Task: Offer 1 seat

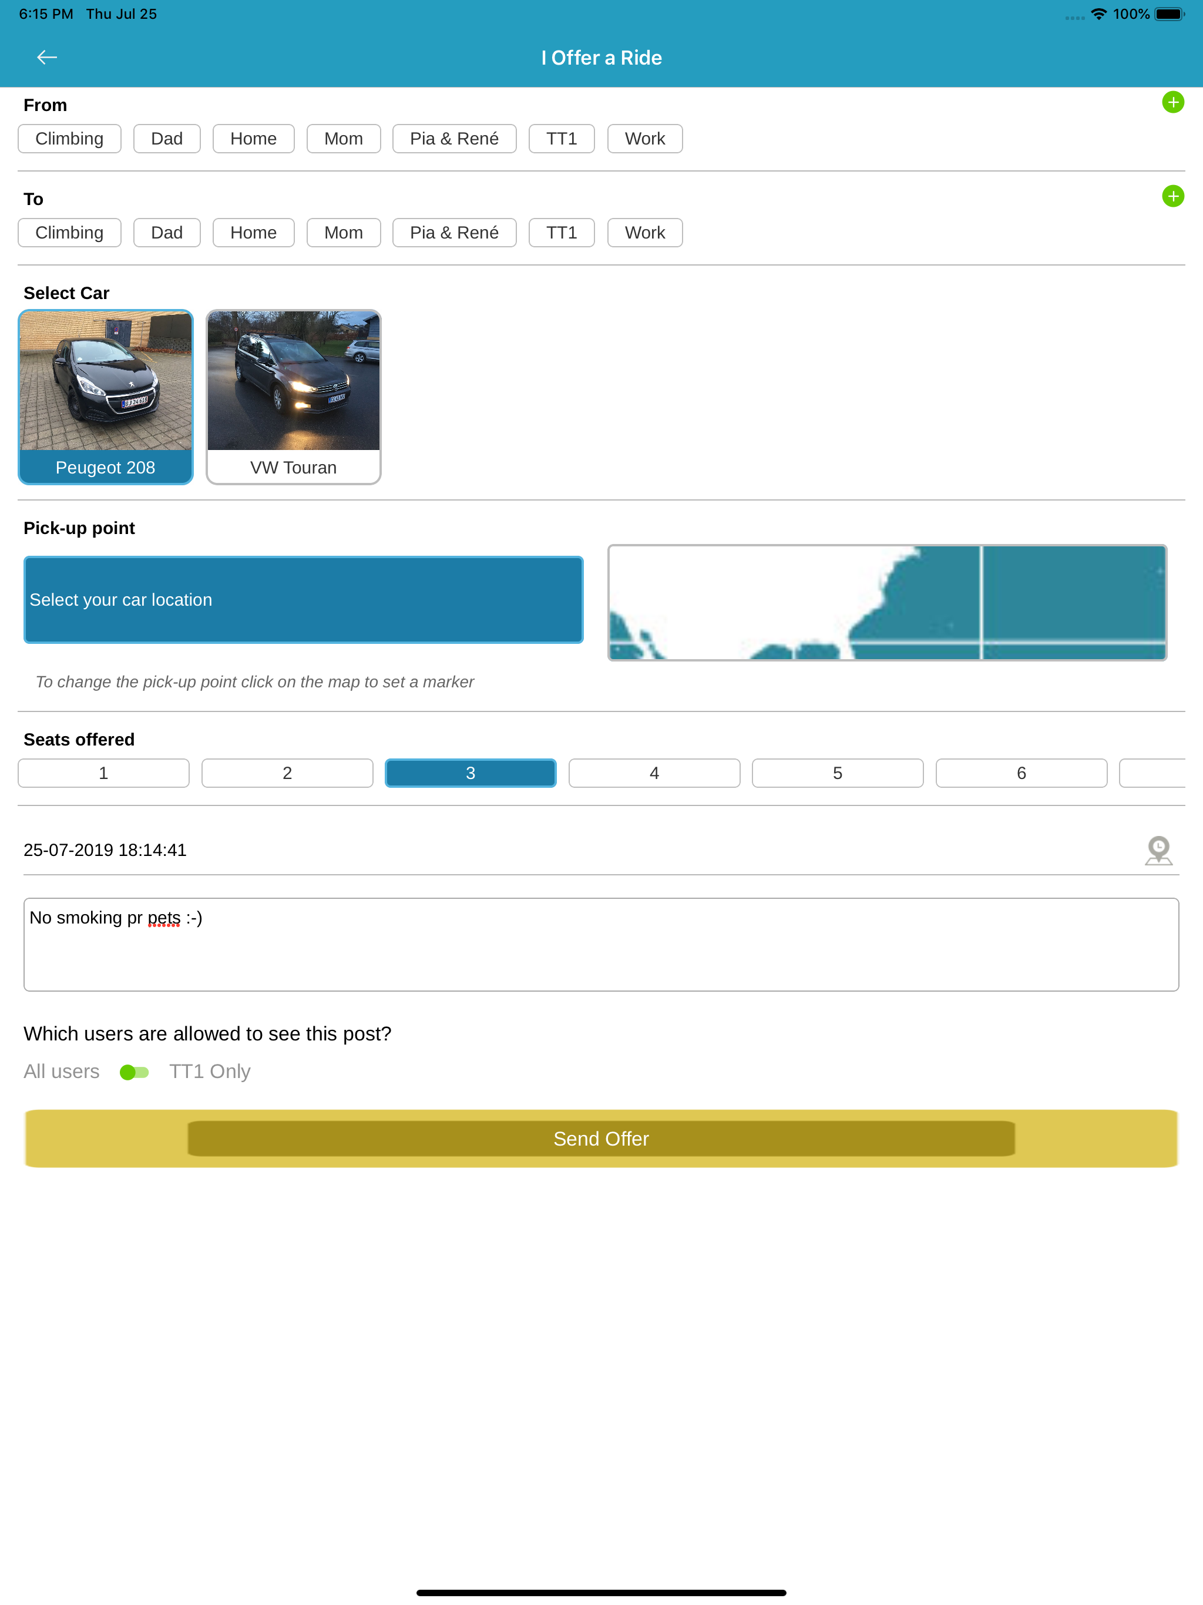Action: 104,773
